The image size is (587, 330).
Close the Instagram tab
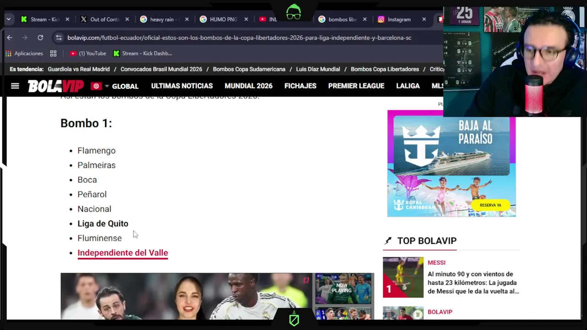pyautogui.click(x=424, y=19)
